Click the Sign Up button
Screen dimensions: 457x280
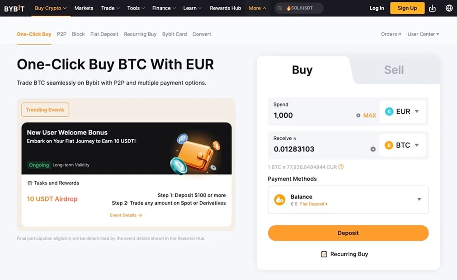[x=406, y=8]
